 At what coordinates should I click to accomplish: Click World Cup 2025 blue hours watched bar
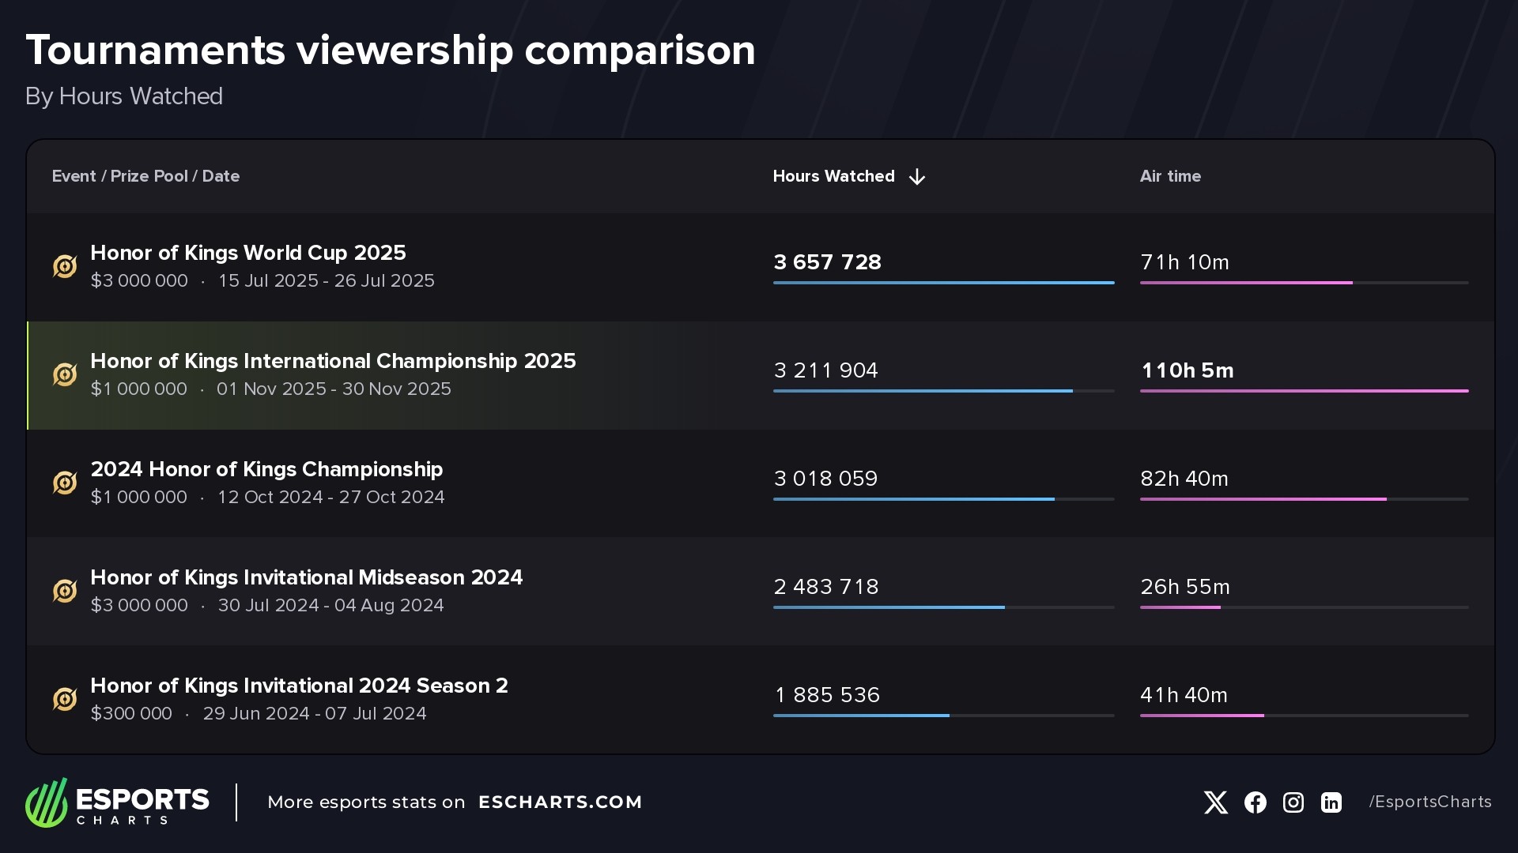coord(943,283)
